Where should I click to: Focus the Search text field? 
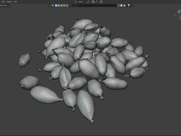coord(93,5)
